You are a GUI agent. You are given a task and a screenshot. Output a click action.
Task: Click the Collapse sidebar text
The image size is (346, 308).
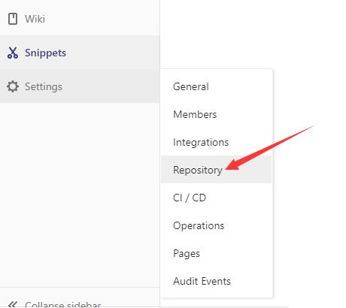point(62,305)
